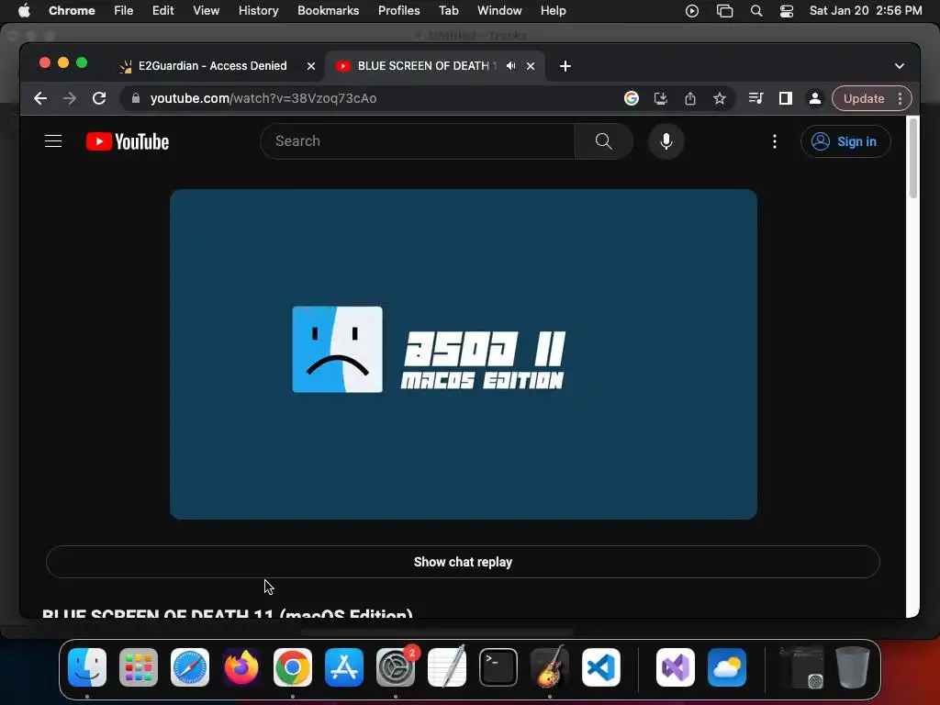The width and height of the screenshot is (940, 705).
Task: Open the Chrome app menu
Action: pos(72,11)
